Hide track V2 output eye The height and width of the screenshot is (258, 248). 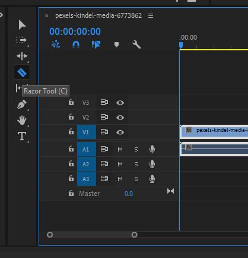point(120,118)
